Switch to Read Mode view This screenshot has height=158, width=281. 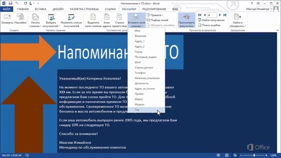[218, 155]
